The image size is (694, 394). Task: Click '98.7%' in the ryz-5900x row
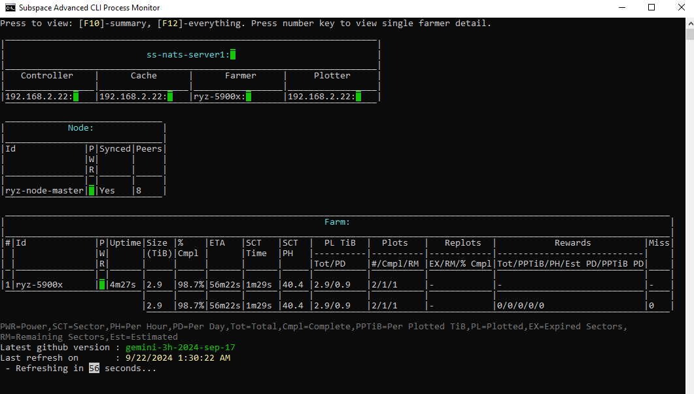[x=191, y=285]
